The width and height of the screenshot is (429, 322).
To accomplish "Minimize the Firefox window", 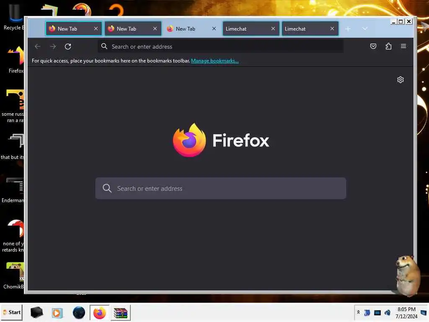I will coord(393,22).
